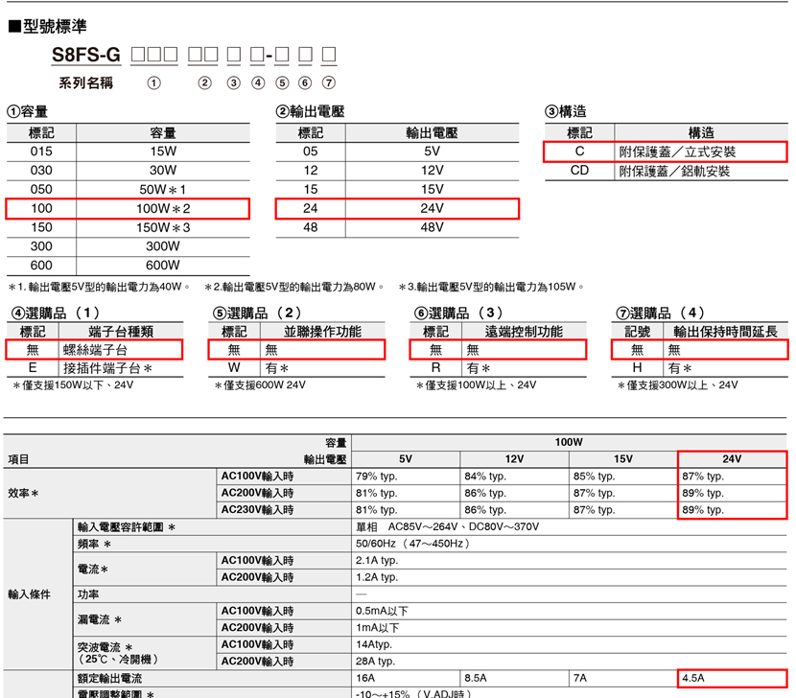The image size is (796, 698).
Task: Select the "1.2A typ." input current value
Action: 377,576
